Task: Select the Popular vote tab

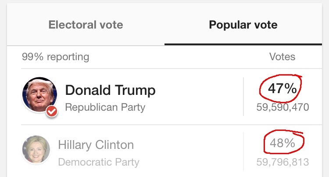Action: click(x=243, y=25)
